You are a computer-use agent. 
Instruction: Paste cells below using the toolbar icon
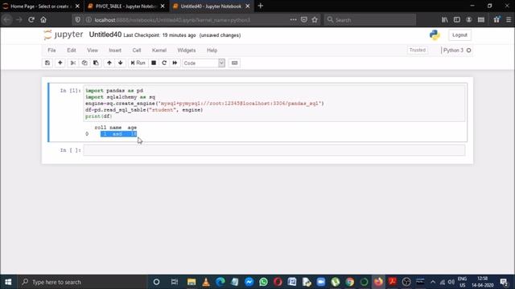click(96, 63)
